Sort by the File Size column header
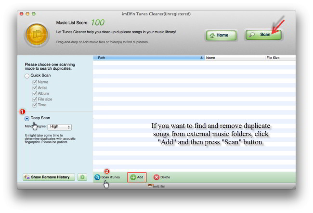The width and height of the screenshot is (313, 213). [x=280, y=58]
